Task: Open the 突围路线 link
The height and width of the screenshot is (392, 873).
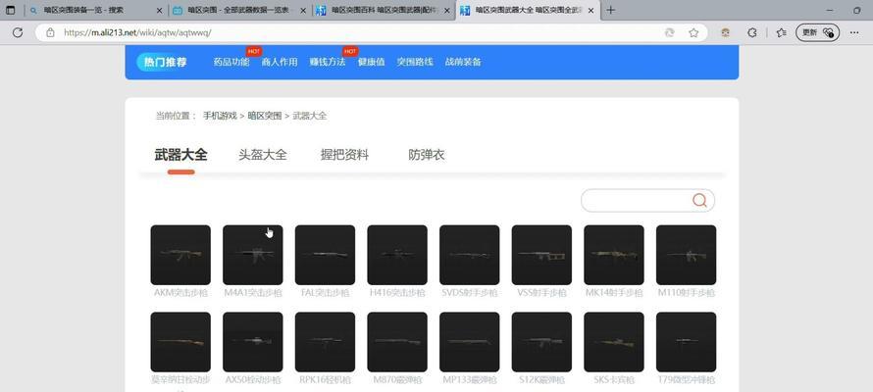Action: tap(415, 62)
